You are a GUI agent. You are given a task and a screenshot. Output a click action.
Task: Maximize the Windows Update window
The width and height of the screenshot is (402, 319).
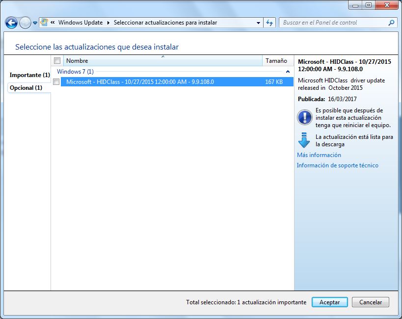pyautogui.click(x=369, y=5)
